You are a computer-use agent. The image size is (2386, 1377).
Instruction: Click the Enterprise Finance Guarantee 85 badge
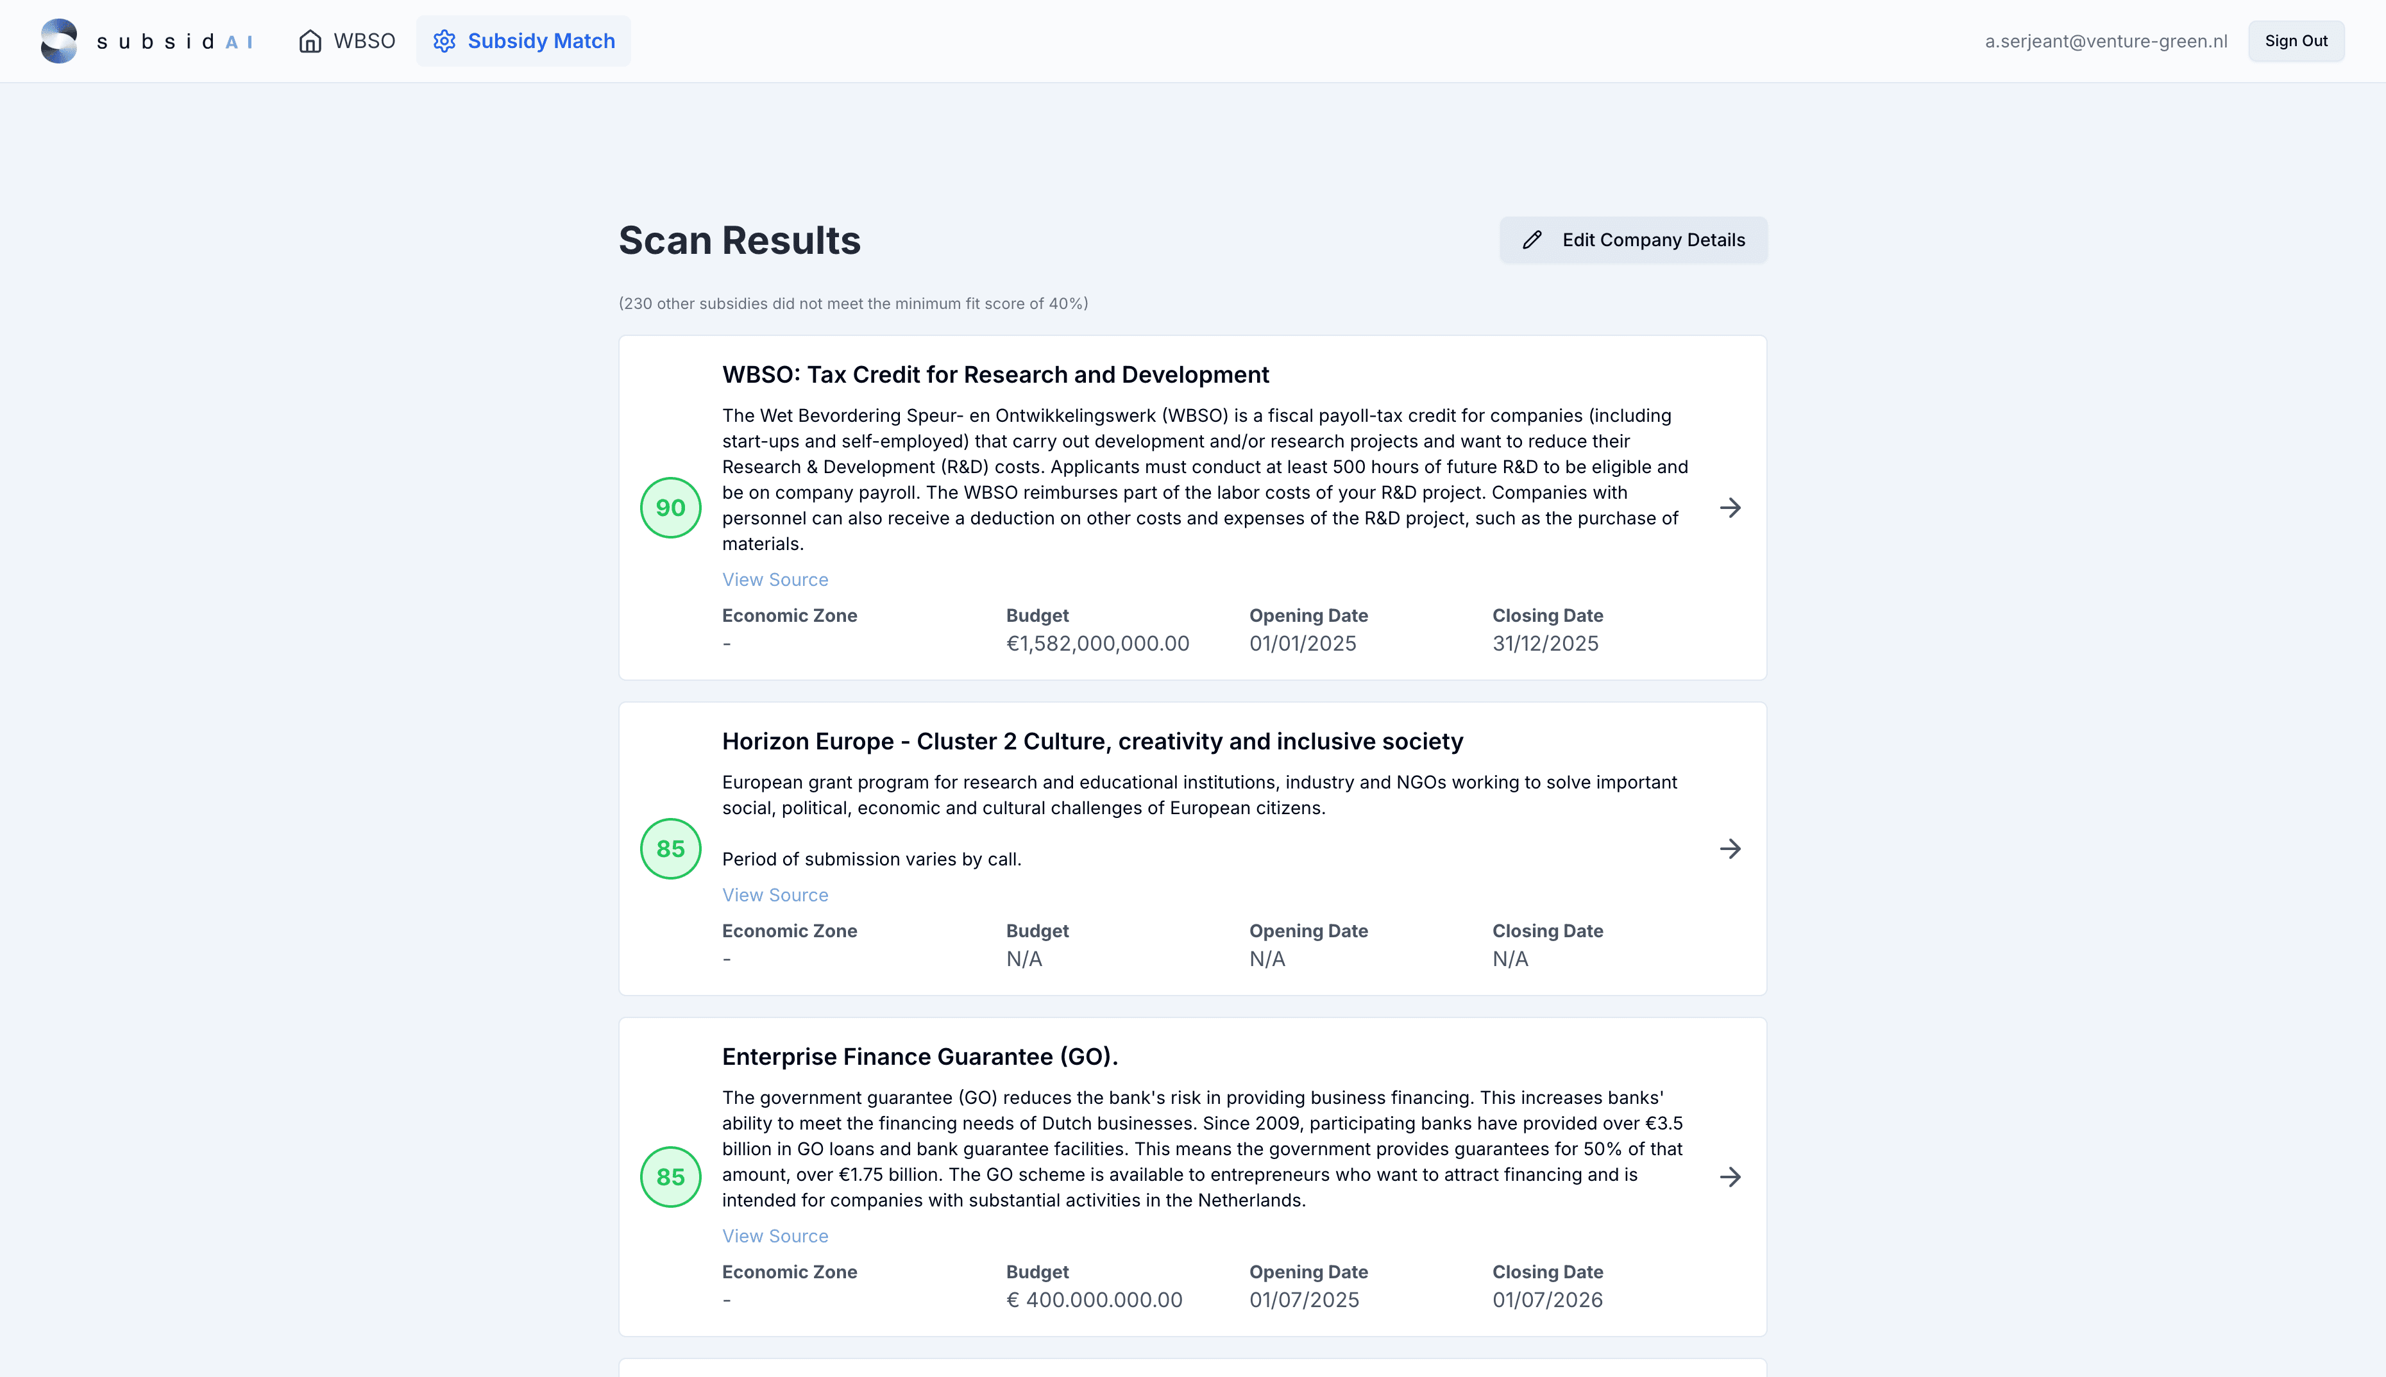(x=670, y=1176)
